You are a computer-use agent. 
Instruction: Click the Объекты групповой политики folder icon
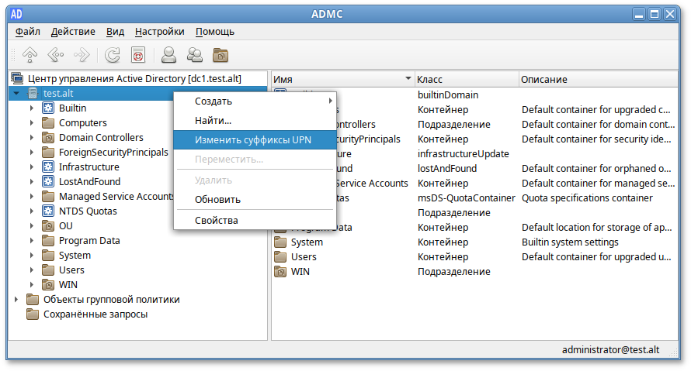coord(33,299)
